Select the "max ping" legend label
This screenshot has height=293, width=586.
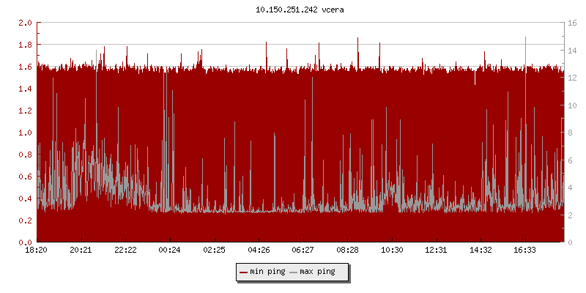[318, 272]
